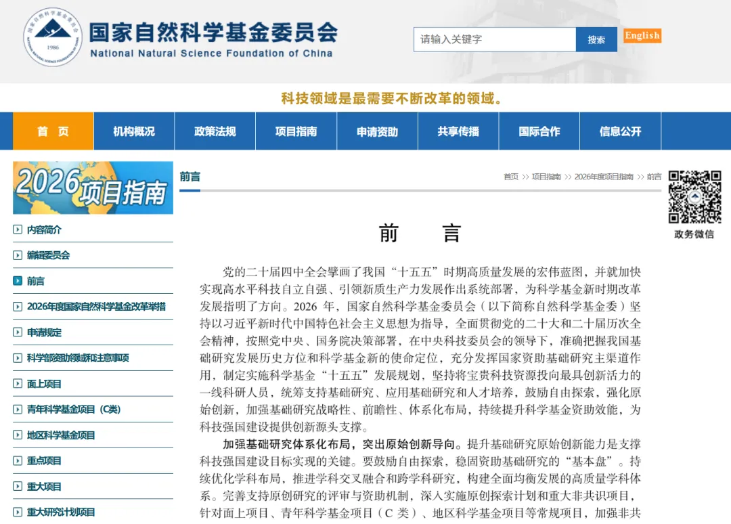
Task: Click arrow icon beside 编辑委员会
Action: point(18,255)
